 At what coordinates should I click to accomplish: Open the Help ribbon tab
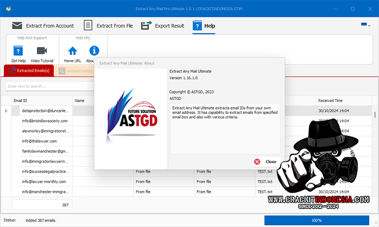click(204, 25)
